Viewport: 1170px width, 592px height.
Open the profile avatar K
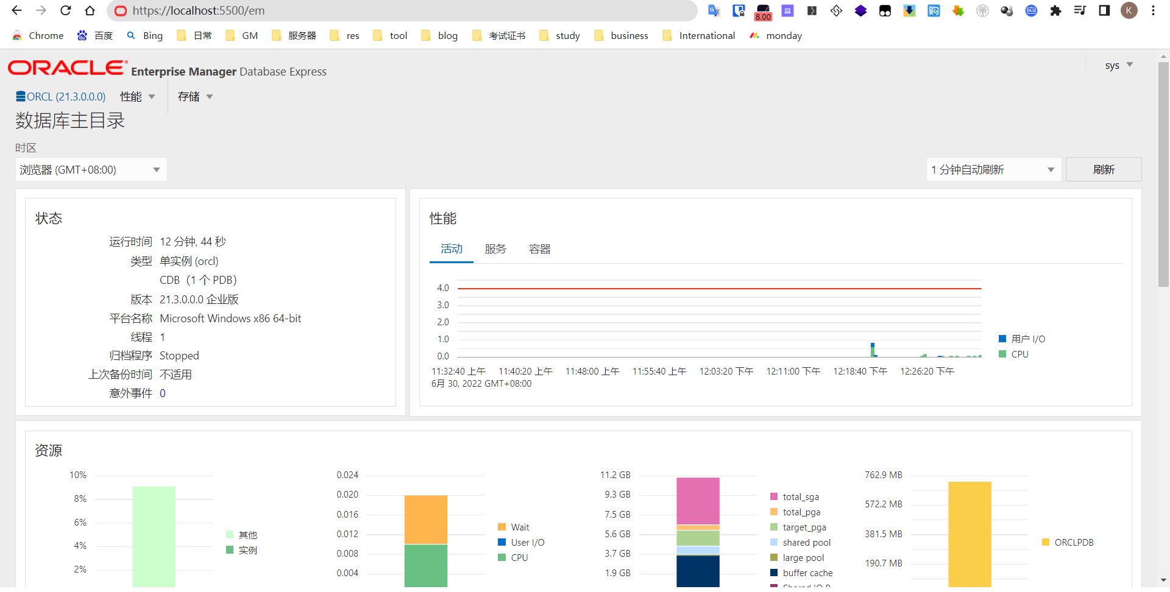click(x=1129, y=10)
